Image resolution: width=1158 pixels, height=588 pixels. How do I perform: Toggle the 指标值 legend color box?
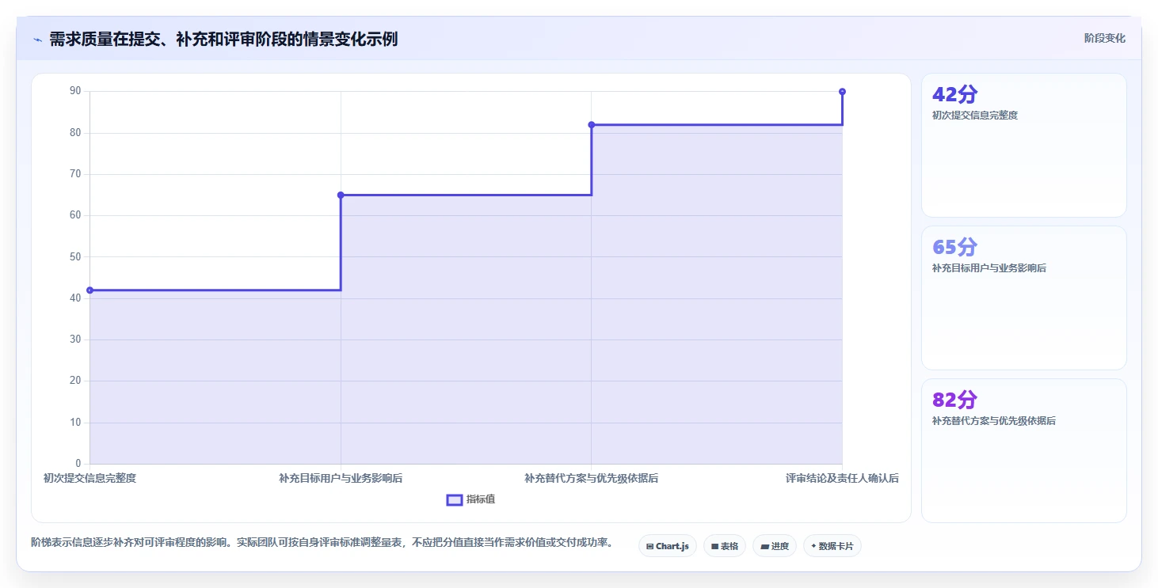(x=455, y=499)
